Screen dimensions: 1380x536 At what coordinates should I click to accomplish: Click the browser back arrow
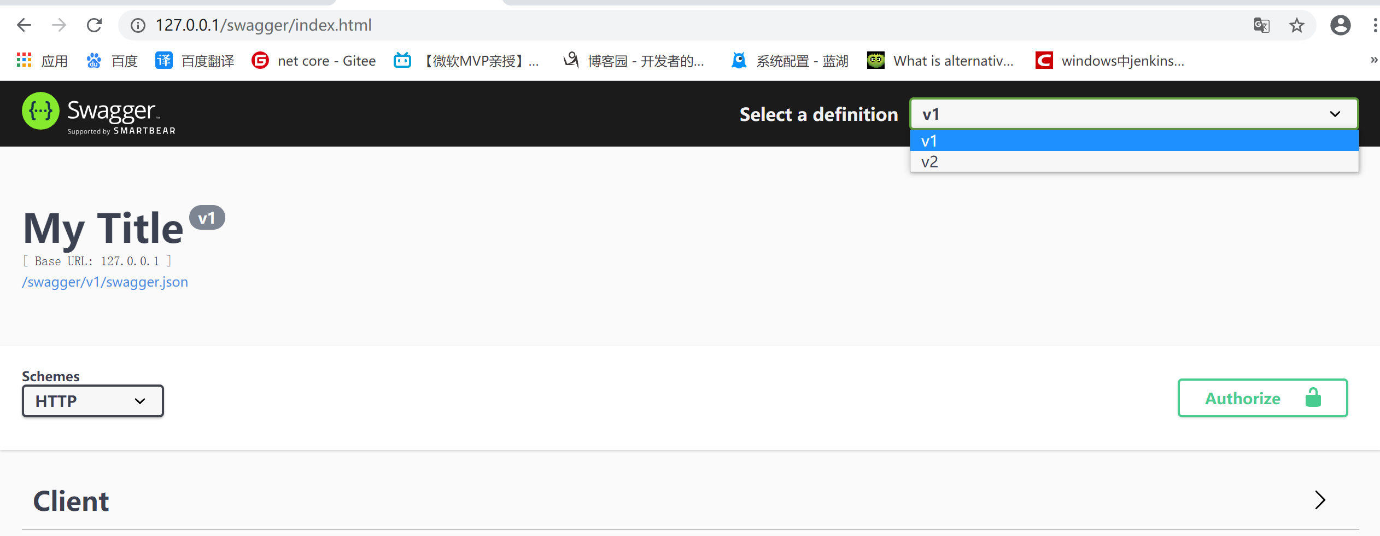(x=24, y=25)
